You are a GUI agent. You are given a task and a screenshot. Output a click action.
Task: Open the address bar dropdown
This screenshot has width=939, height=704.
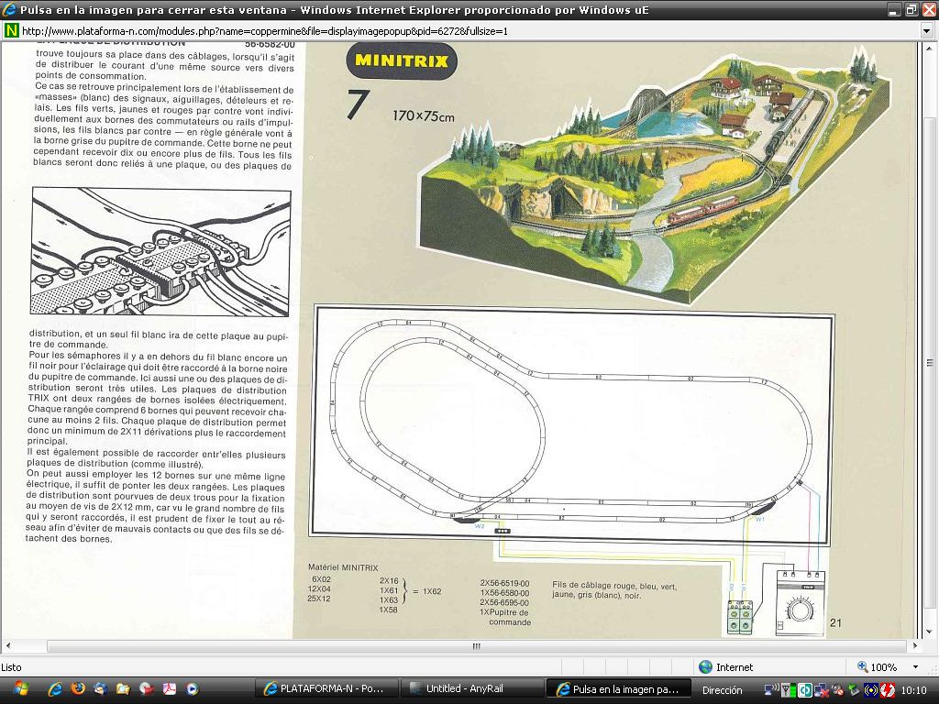(926, 30)
